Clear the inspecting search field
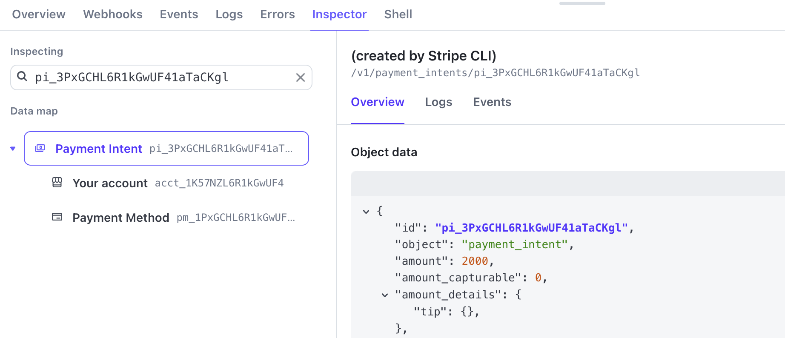The height and width of the screenshot is (338, 785). tap(300, 77)
